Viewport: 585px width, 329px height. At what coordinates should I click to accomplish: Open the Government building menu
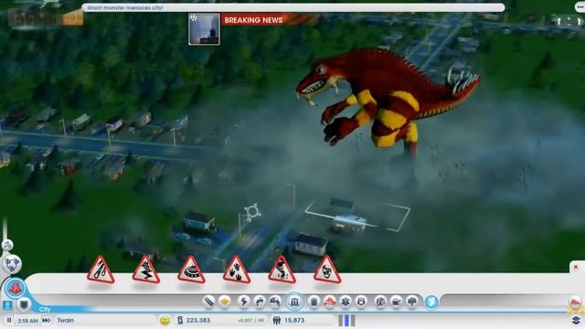click(294, 302)
